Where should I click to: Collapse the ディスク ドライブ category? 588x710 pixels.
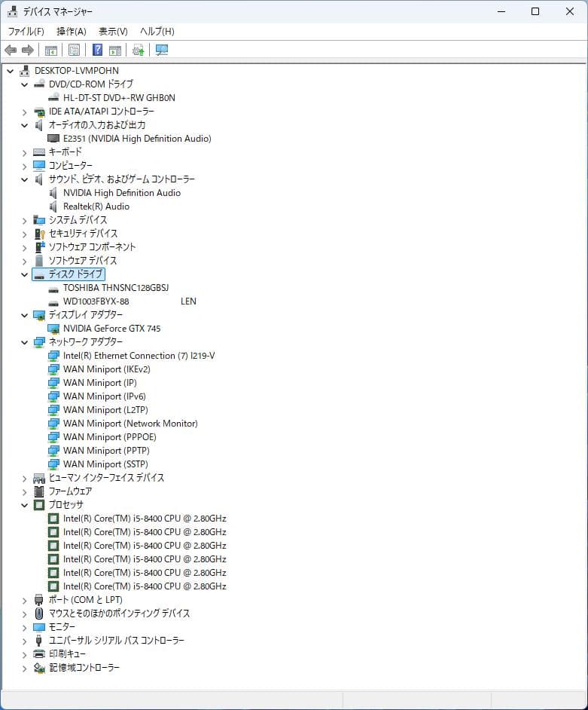tap(24, 274)
